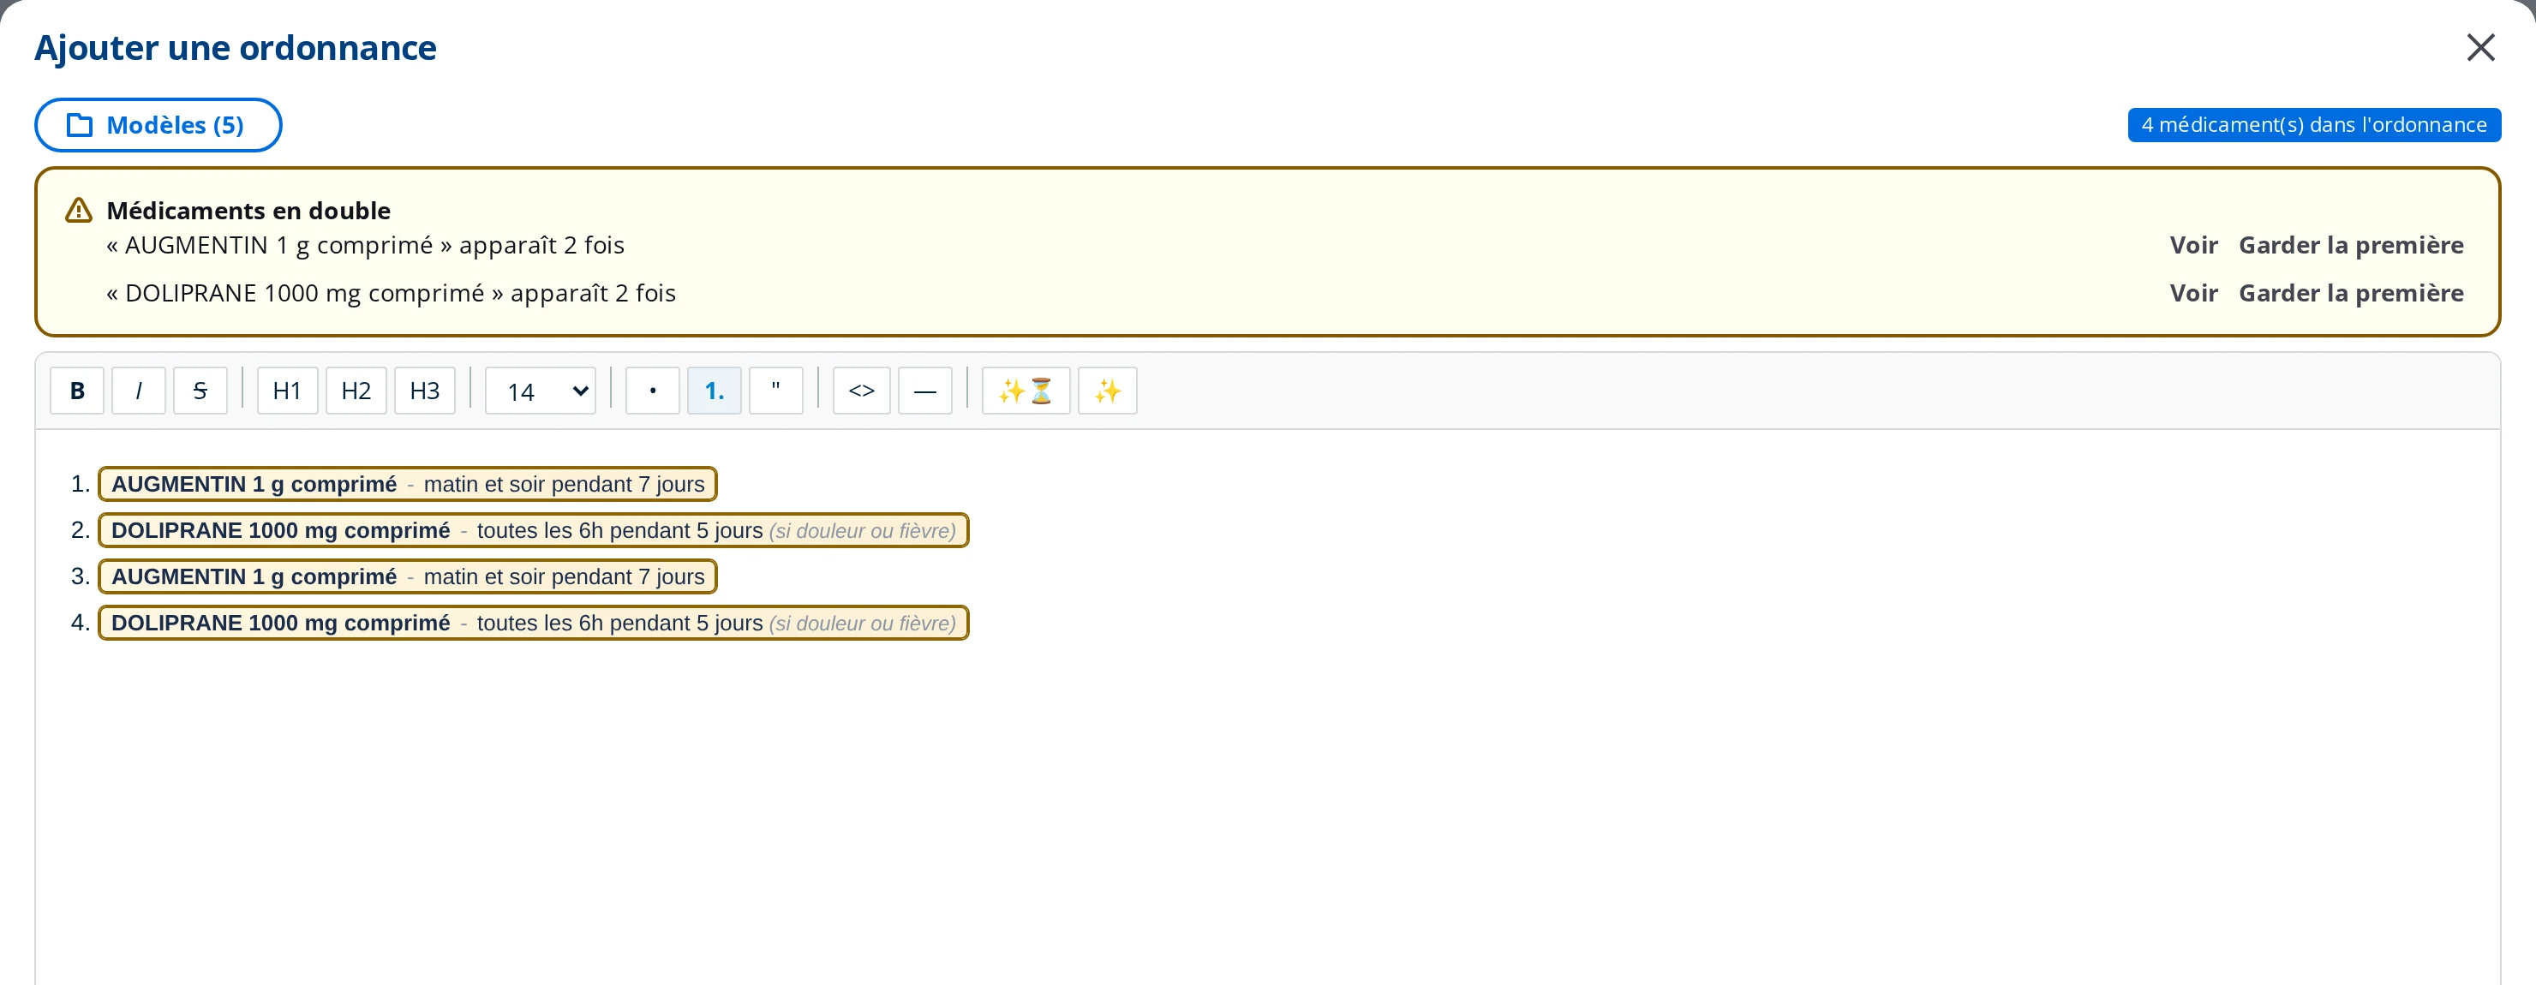Select line 1 AUGMENTIN 1 g comprimé

[x=408, y=484]
